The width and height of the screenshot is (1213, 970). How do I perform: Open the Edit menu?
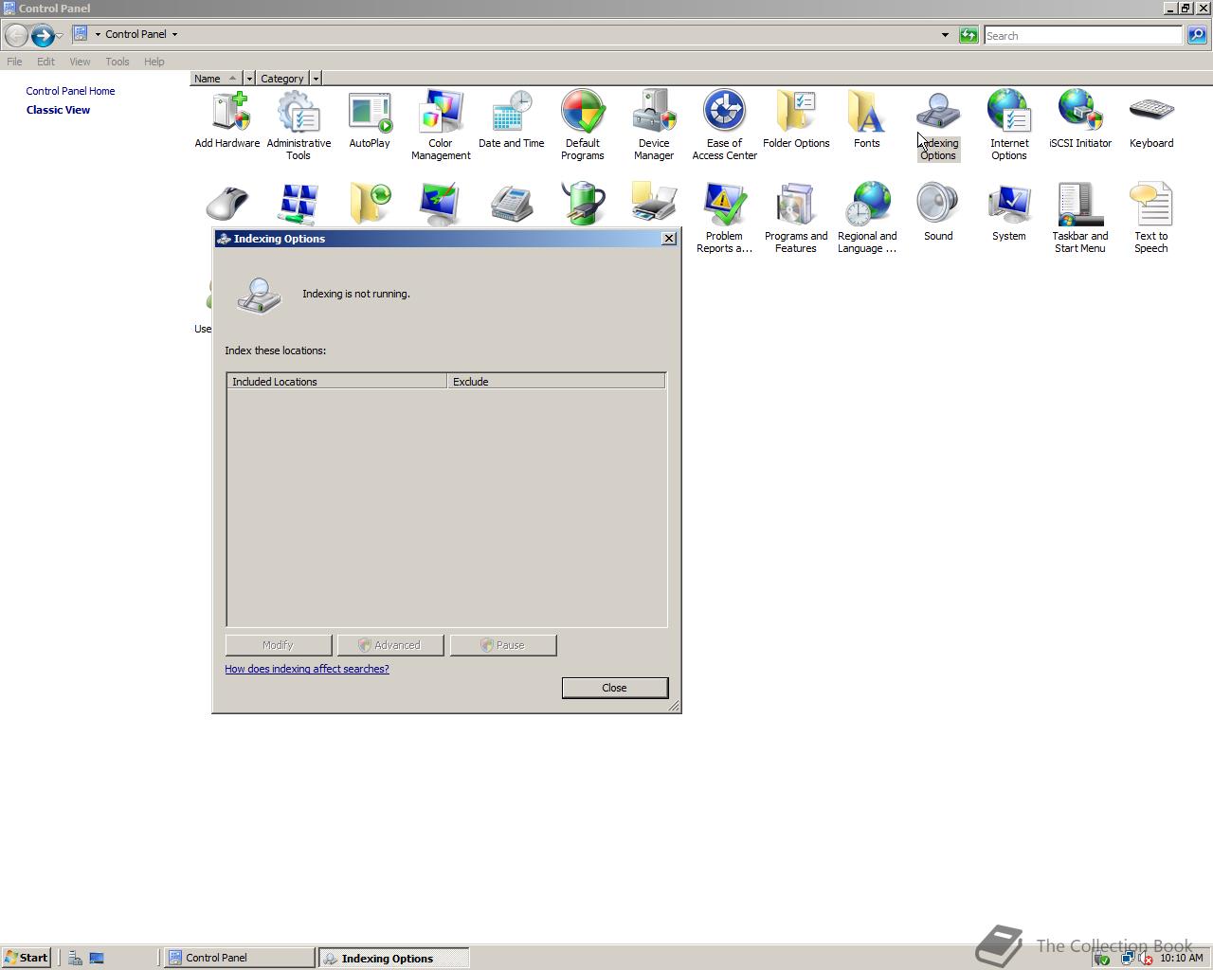(45, 62)
